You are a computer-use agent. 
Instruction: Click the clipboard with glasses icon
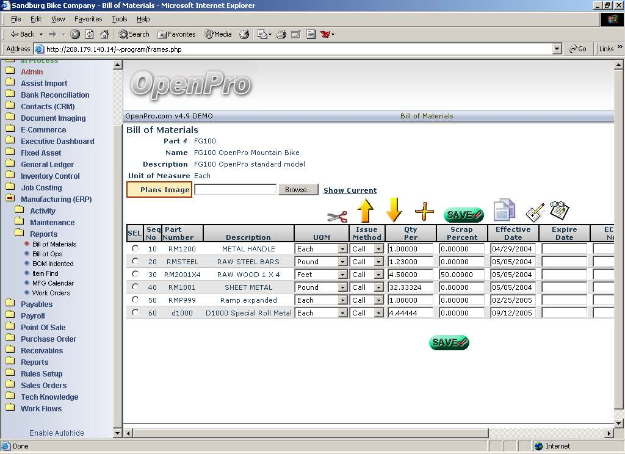(559, 210)
